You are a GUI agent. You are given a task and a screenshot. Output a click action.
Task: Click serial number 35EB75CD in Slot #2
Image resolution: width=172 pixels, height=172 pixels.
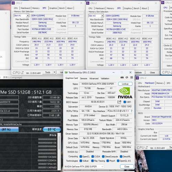(117, 33)
